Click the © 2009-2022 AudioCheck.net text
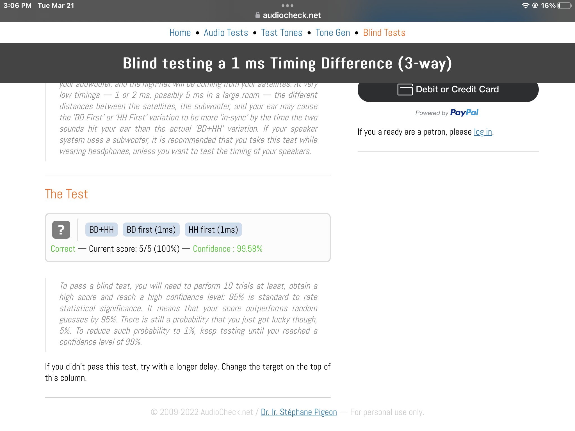The width and height of the screenshot is (575, 431). [202, 412]
